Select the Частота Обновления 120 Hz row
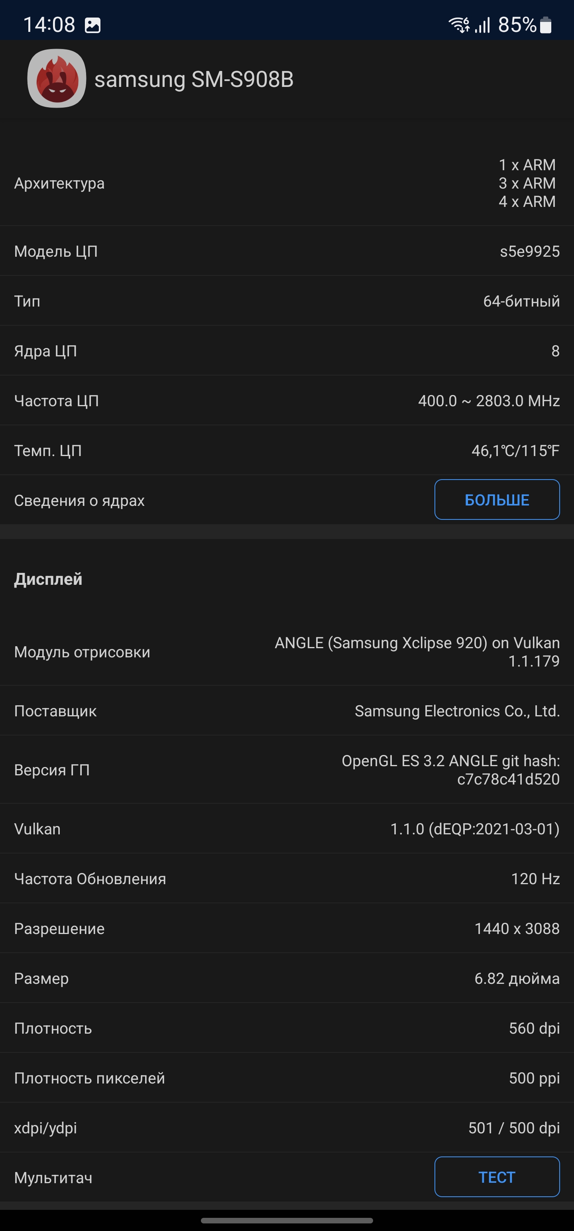Image resolution: width=574 pixels, height=1231 pixels. click(287, 879)
